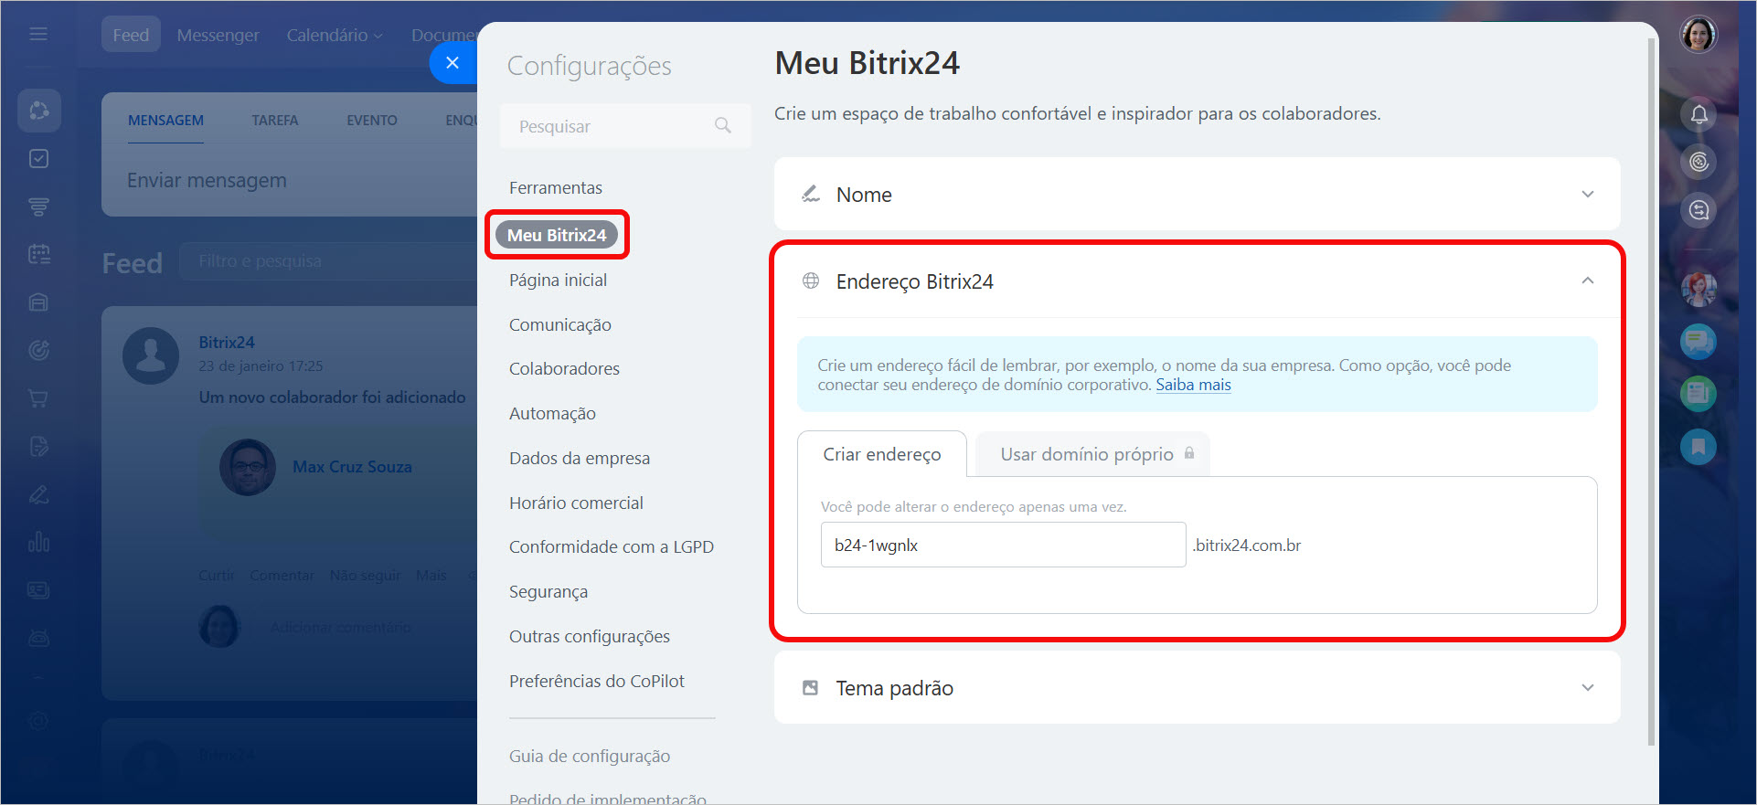This screenshot has width=1757, height=805.
Task: Open the hamburger menu icon
Action: click(x=38, y=34)
